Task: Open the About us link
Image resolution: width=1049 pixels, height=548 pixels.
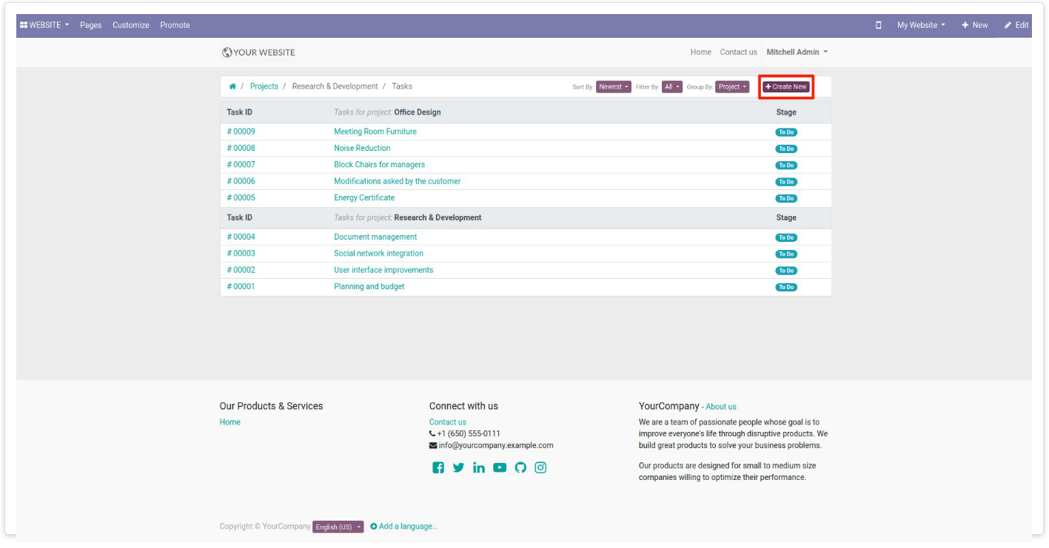Action: coord(721,407)
